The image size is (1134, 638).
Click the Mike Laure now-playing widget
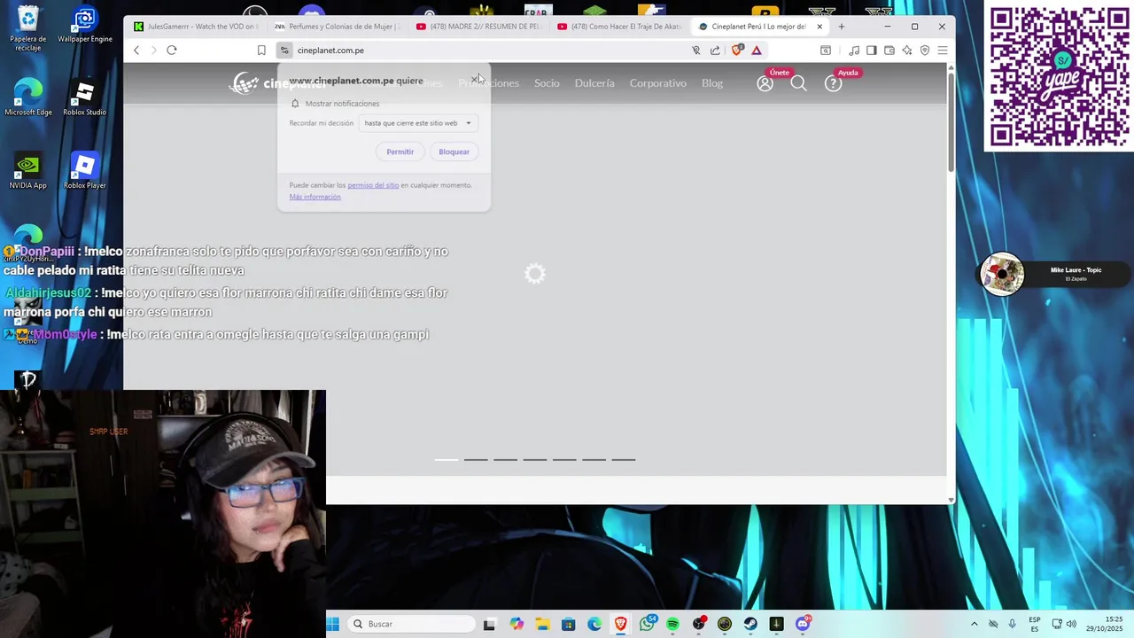coord(1052,275)
